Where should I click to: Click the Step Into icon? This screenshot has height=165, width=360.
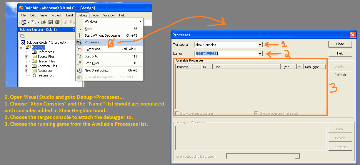click(x=79, y=56)
